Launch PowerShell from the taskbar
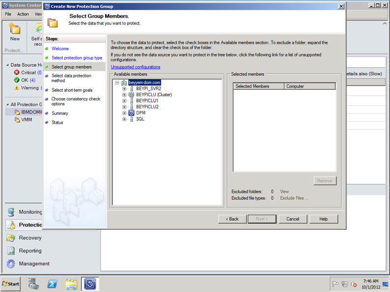Screen dimensions: 390x292 point(52,284)
